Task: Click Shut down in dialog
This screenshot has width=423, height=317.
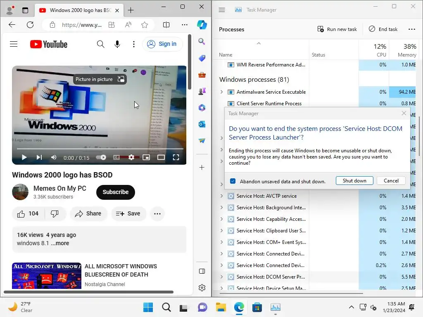Action: click(x=354, y=181)
